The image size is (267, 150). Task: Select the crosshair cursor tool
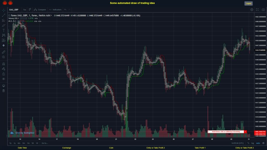(x=4, y=10)
